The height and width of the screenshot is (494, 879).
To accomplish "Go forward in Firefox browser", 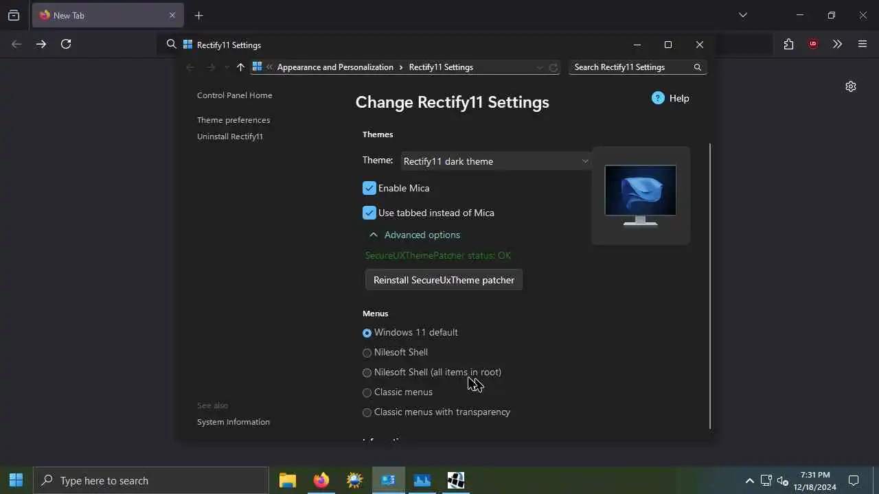I will (41, 44).
